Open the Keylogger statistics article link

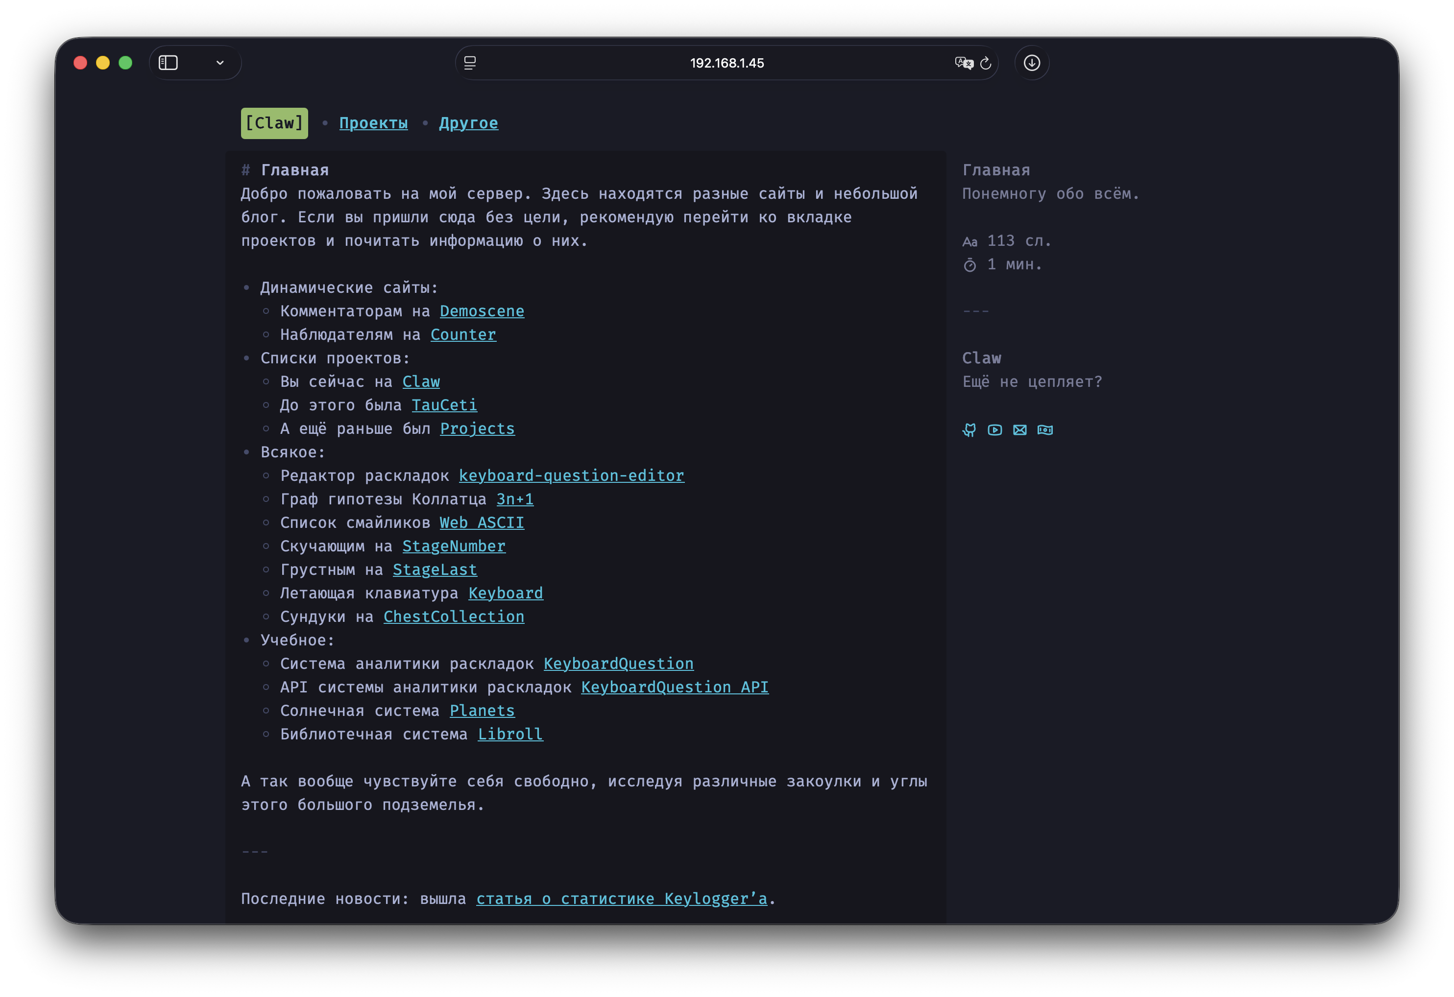621,898
